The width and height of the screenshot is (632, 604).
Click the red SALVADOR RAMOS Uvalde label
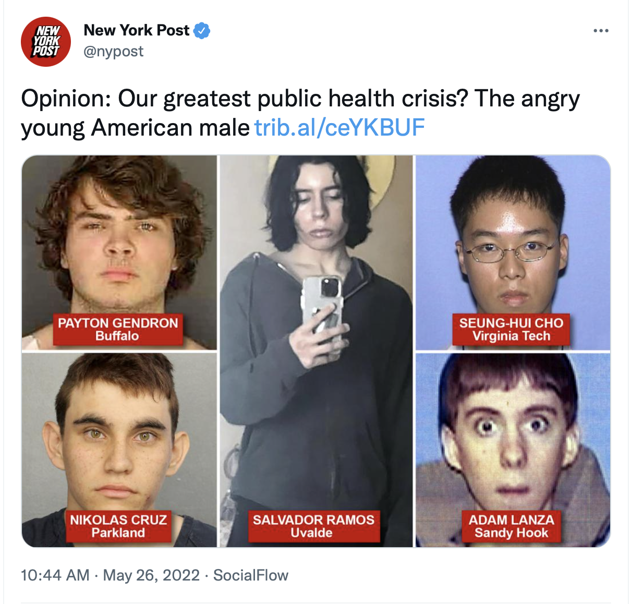point(313,526)
